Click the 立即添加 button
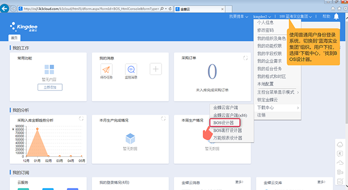This screenshot has width=348, height=190. pyautogui.click(x=50, y=87)
